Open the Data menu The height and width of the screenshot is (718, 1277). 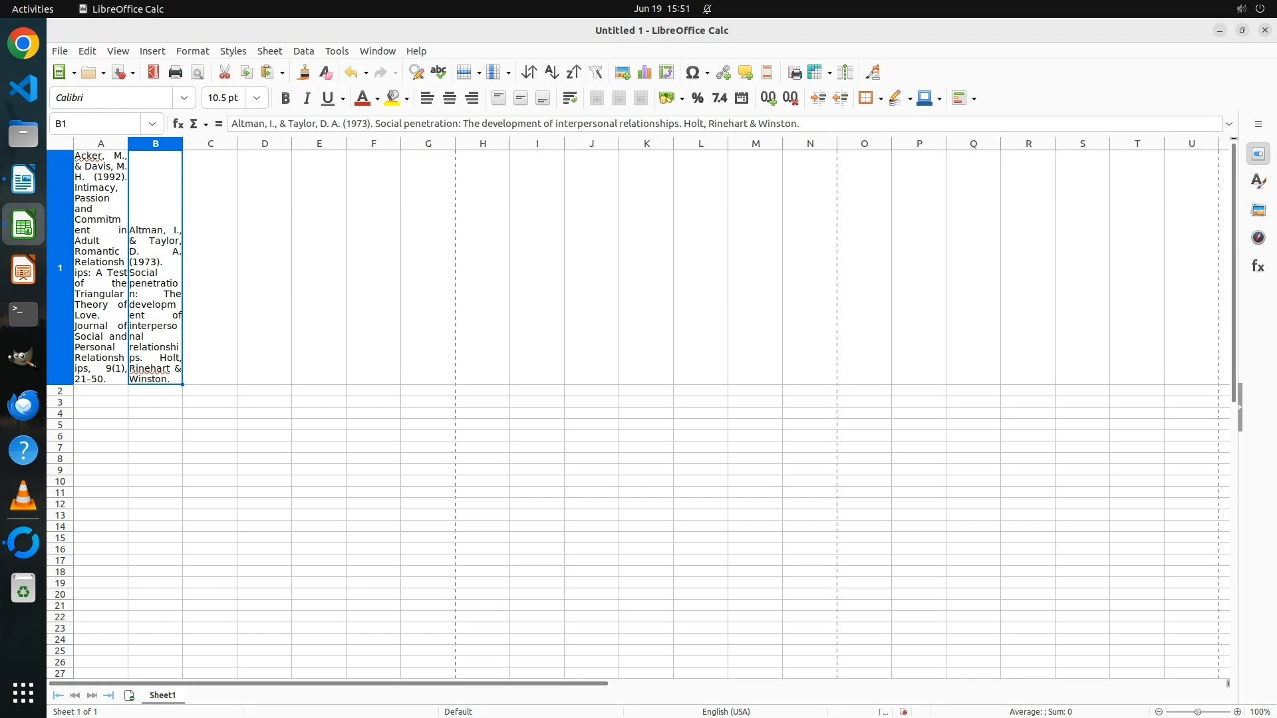tap(303, 51)
